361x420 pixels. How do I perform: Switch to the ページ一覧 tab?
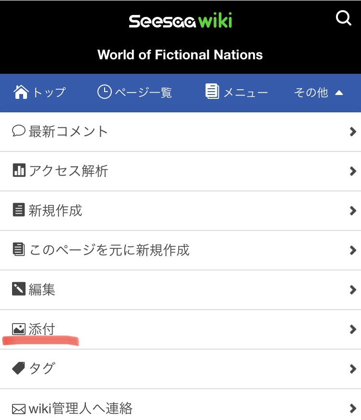click(134, 92)
